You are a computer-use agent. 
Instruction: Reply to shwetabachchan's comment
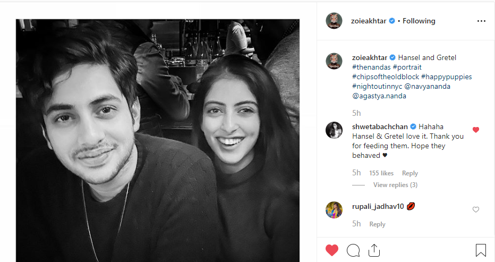coord(410,173)
